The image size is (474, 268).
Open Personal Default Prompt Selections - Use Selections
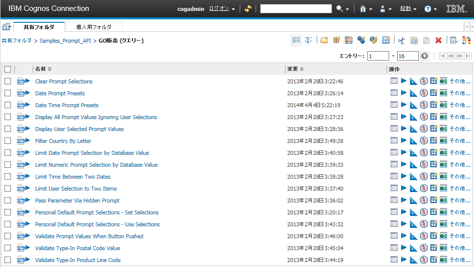(x=97, y=224)
